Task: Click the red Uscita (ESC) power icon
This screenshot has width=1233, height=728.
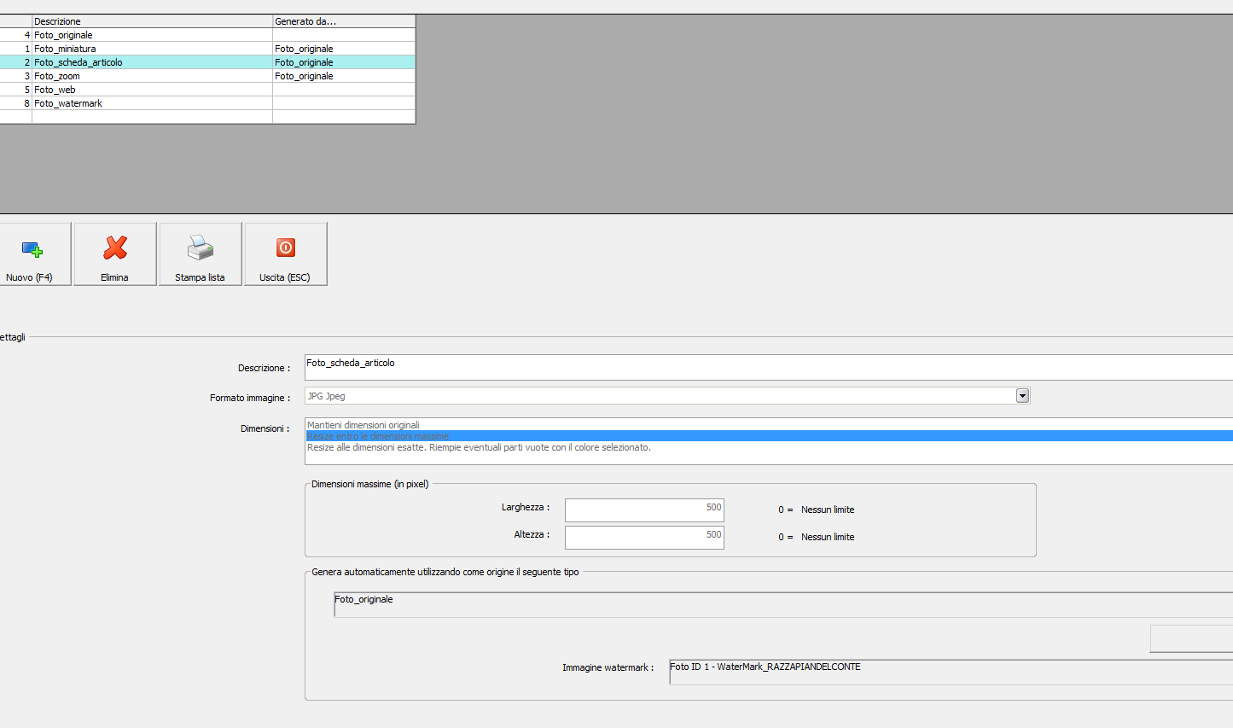Action: pos(286,248)
